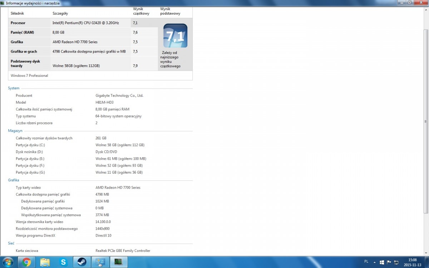429x268 pixels.
Task: Select 'Podstawowy dysk twardy' row label
Action: pos(25,64)
